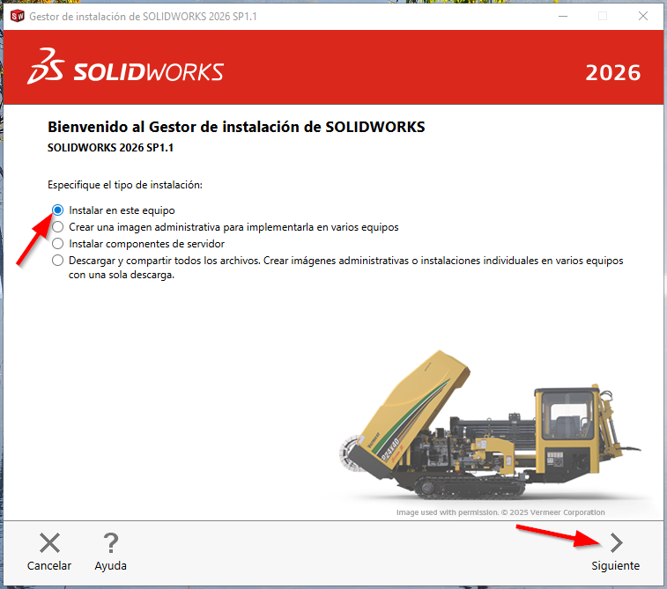This screenshot has width=667, height=589.
Task: Close the Gestor de instalación window
Action: (x=643, y=16)
